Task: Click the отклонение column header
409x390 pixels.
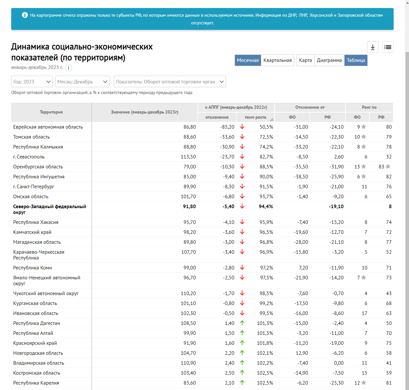Action: tap(217, 117)
